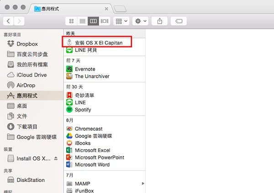The height and width of the screenshot is (193, 274).
Task: Click the Edit Tags toolbar button
Action: pyautogui.click(x=179, y=21)
